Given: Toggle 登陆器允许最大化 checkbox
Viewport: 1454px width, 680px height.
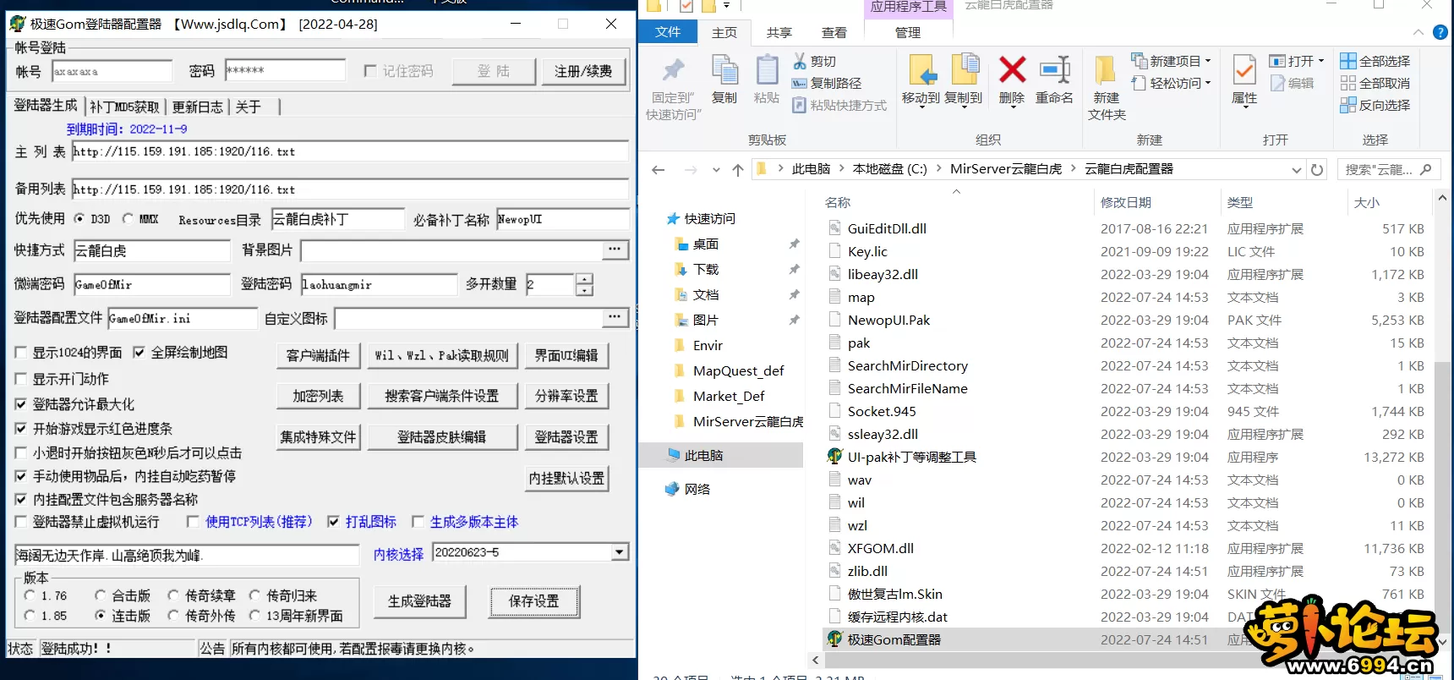Looking at the screenshot, I should click(x=21, y=404).
